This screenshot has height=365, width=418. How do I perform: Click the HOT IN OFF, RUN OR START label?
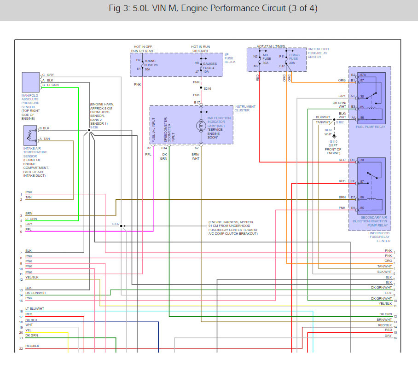click(143, 49)
